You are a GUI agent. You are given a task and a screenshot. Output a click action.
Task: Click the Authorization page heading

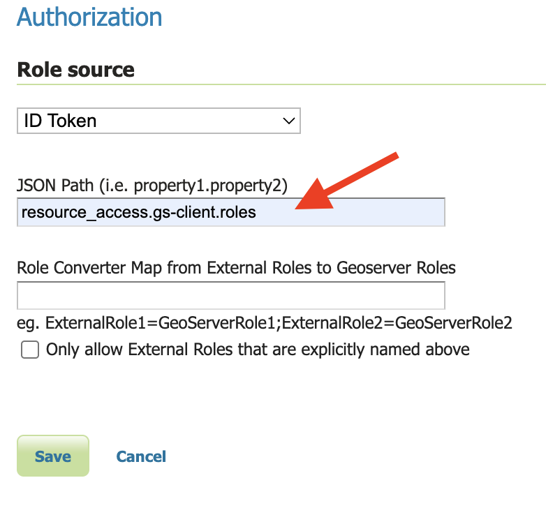pyautogui.click(x=89, y=16)
